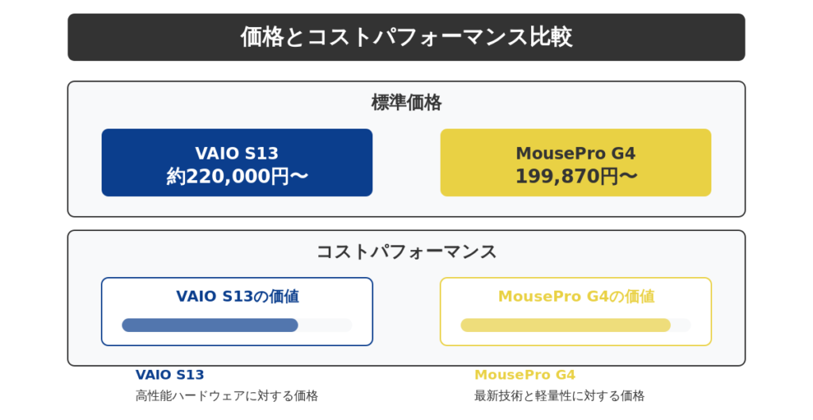
Task: Click the blue VAIO S13 price card
Action: 237,163
